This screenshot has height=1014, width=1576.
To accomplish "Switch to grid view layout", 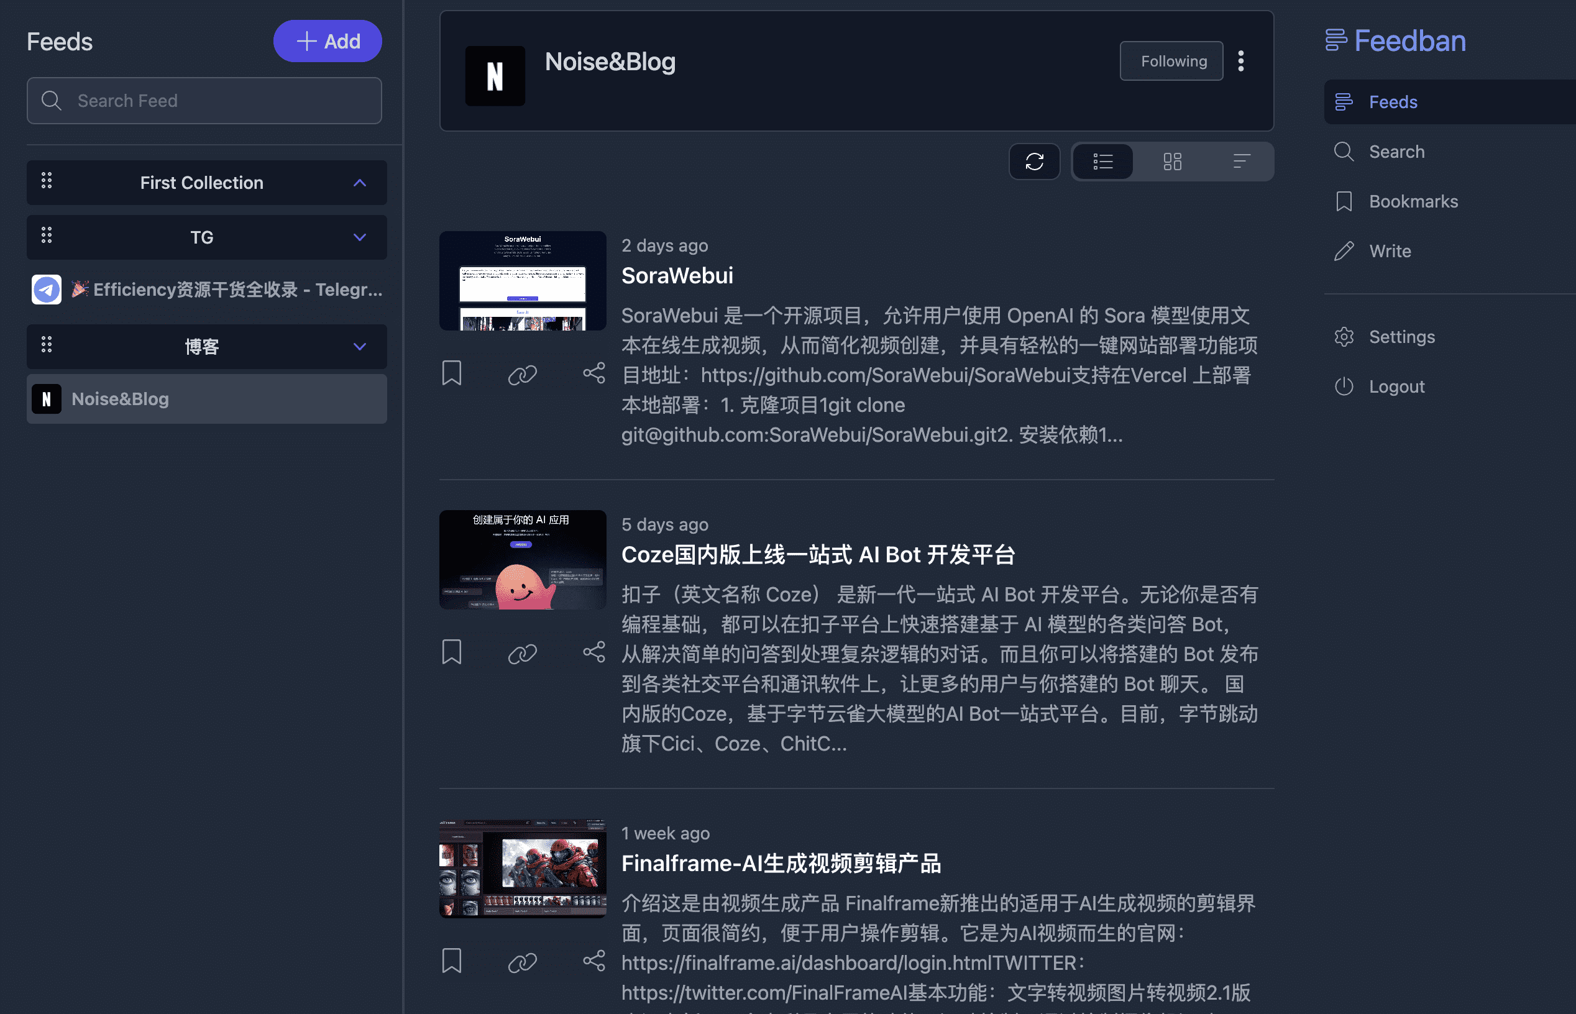I will pos(1172,162).
